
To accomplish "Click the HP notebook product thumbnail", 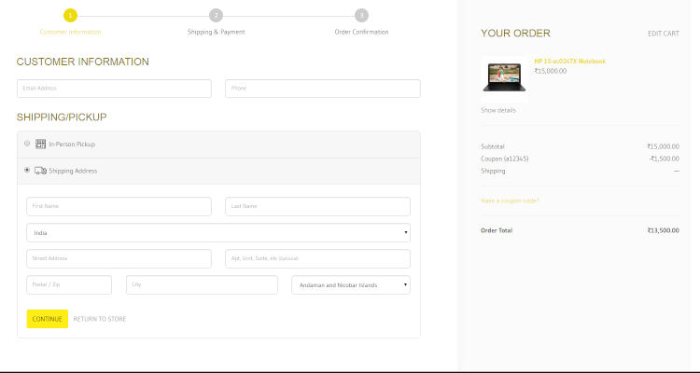I will pyautogui.click(x=504, y=75).
